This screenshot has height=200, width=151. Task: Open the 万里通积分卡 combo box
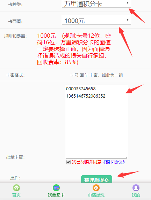click(96, 4)
